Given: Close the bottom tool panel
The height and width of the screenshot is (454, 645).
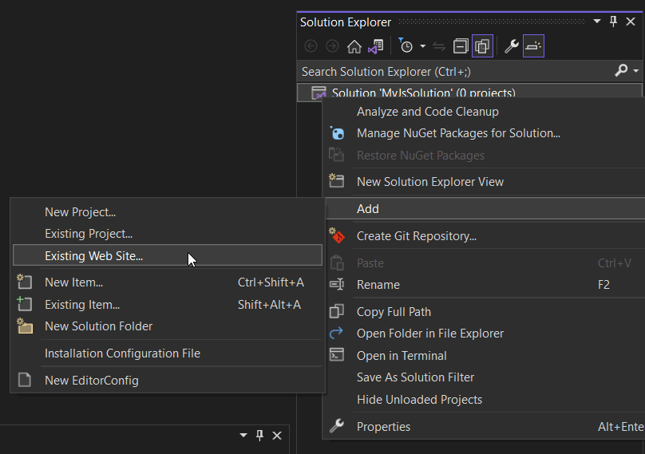Looking at the screenshot, I should coord(277,435).
